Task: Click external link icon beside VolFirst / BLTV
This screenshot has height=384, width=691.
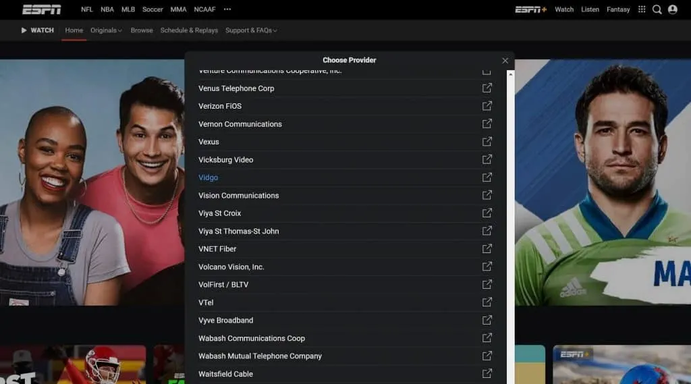Action: click(x=487, y=284)
